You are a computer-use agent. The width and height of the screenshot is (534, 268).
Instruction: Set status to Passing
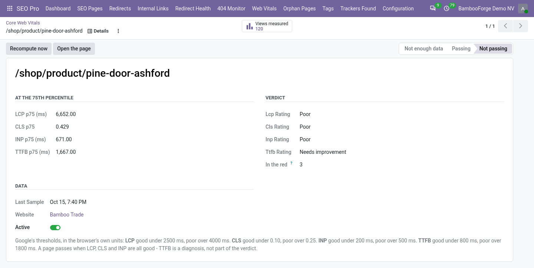[x=461, y=49]
